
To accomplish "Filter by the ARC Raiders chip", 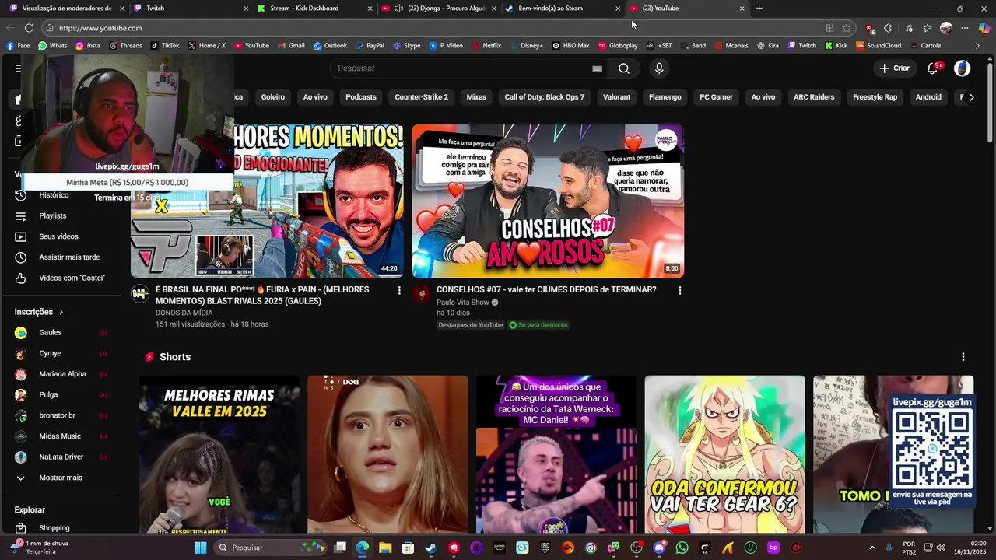I will point(814,97).
